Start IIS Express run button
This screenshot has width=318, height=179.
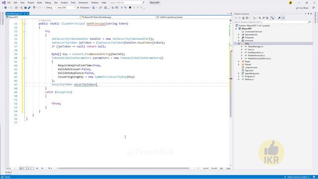83,8
